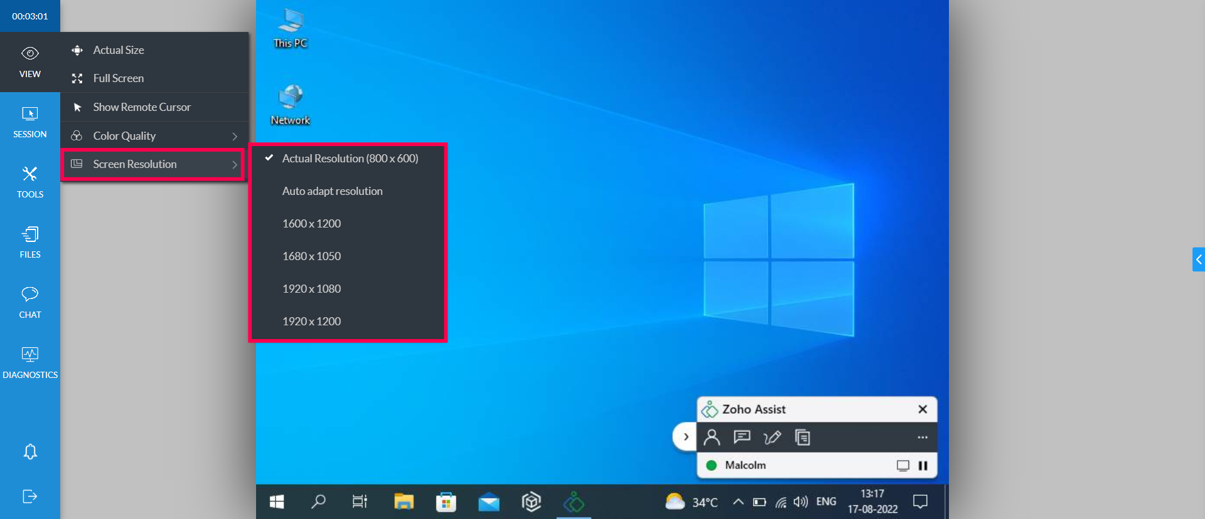Open the FILES sidebar section

(x=30, y=243)
